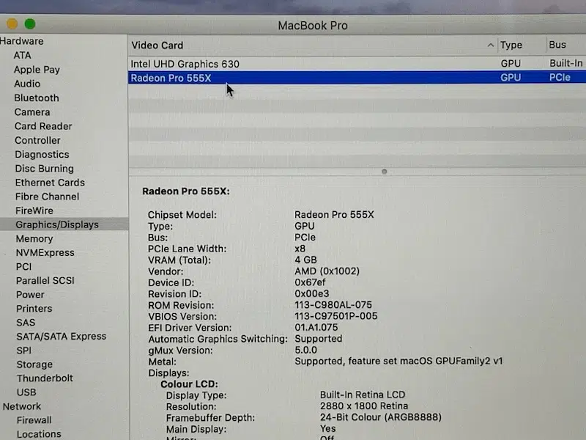Screen dimensions: 586x440
Task: Click the yellow minimize window button
Action: pyautogui.click(x=10, y=25)
